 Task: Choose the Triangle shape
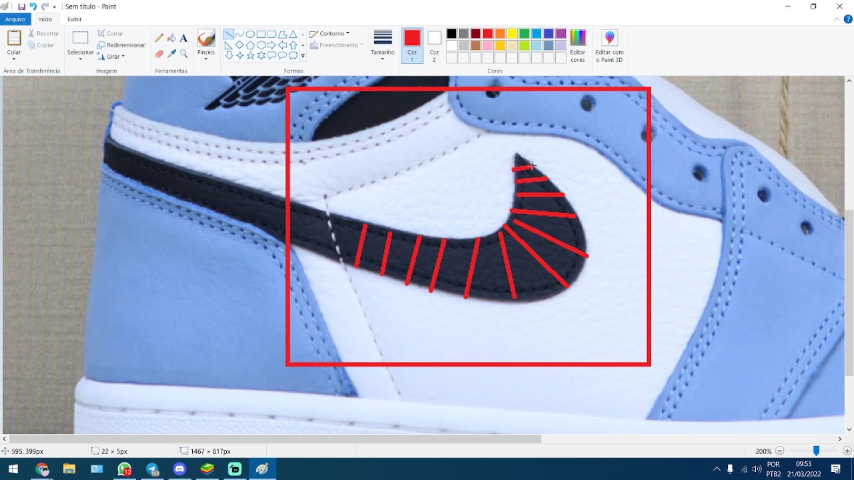293,34
